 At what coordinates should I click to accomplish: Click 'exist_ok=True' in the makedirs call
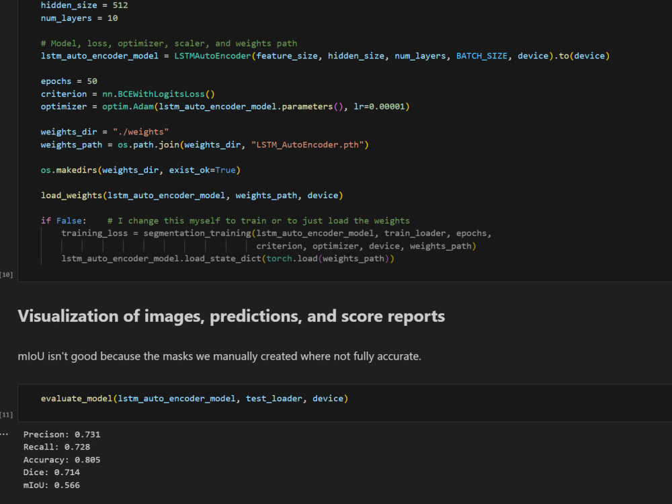pos(202,170)
